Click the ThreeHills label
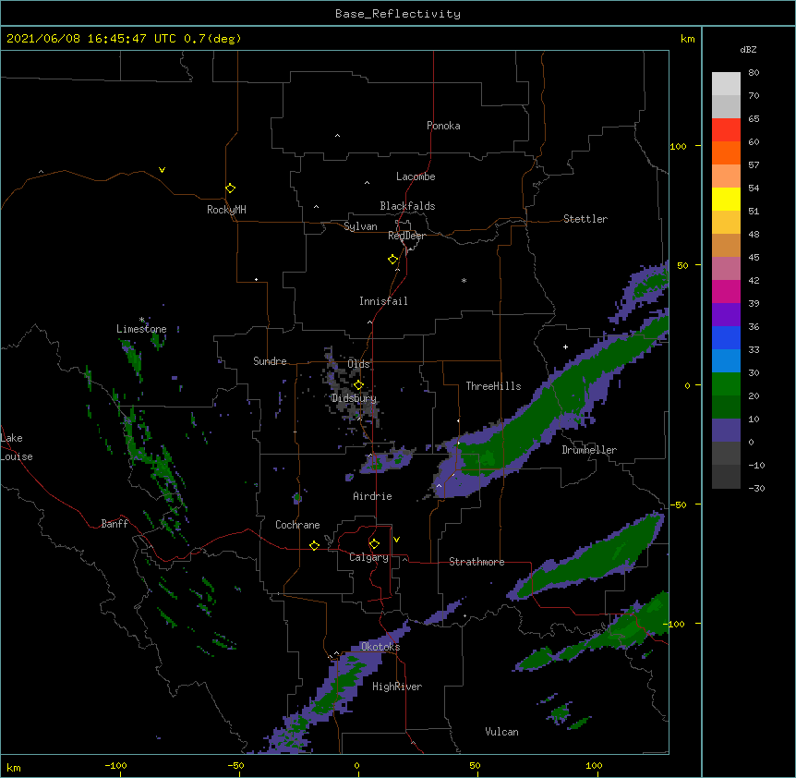The width and height of the screenshot is (796, 778). [493, 386]
